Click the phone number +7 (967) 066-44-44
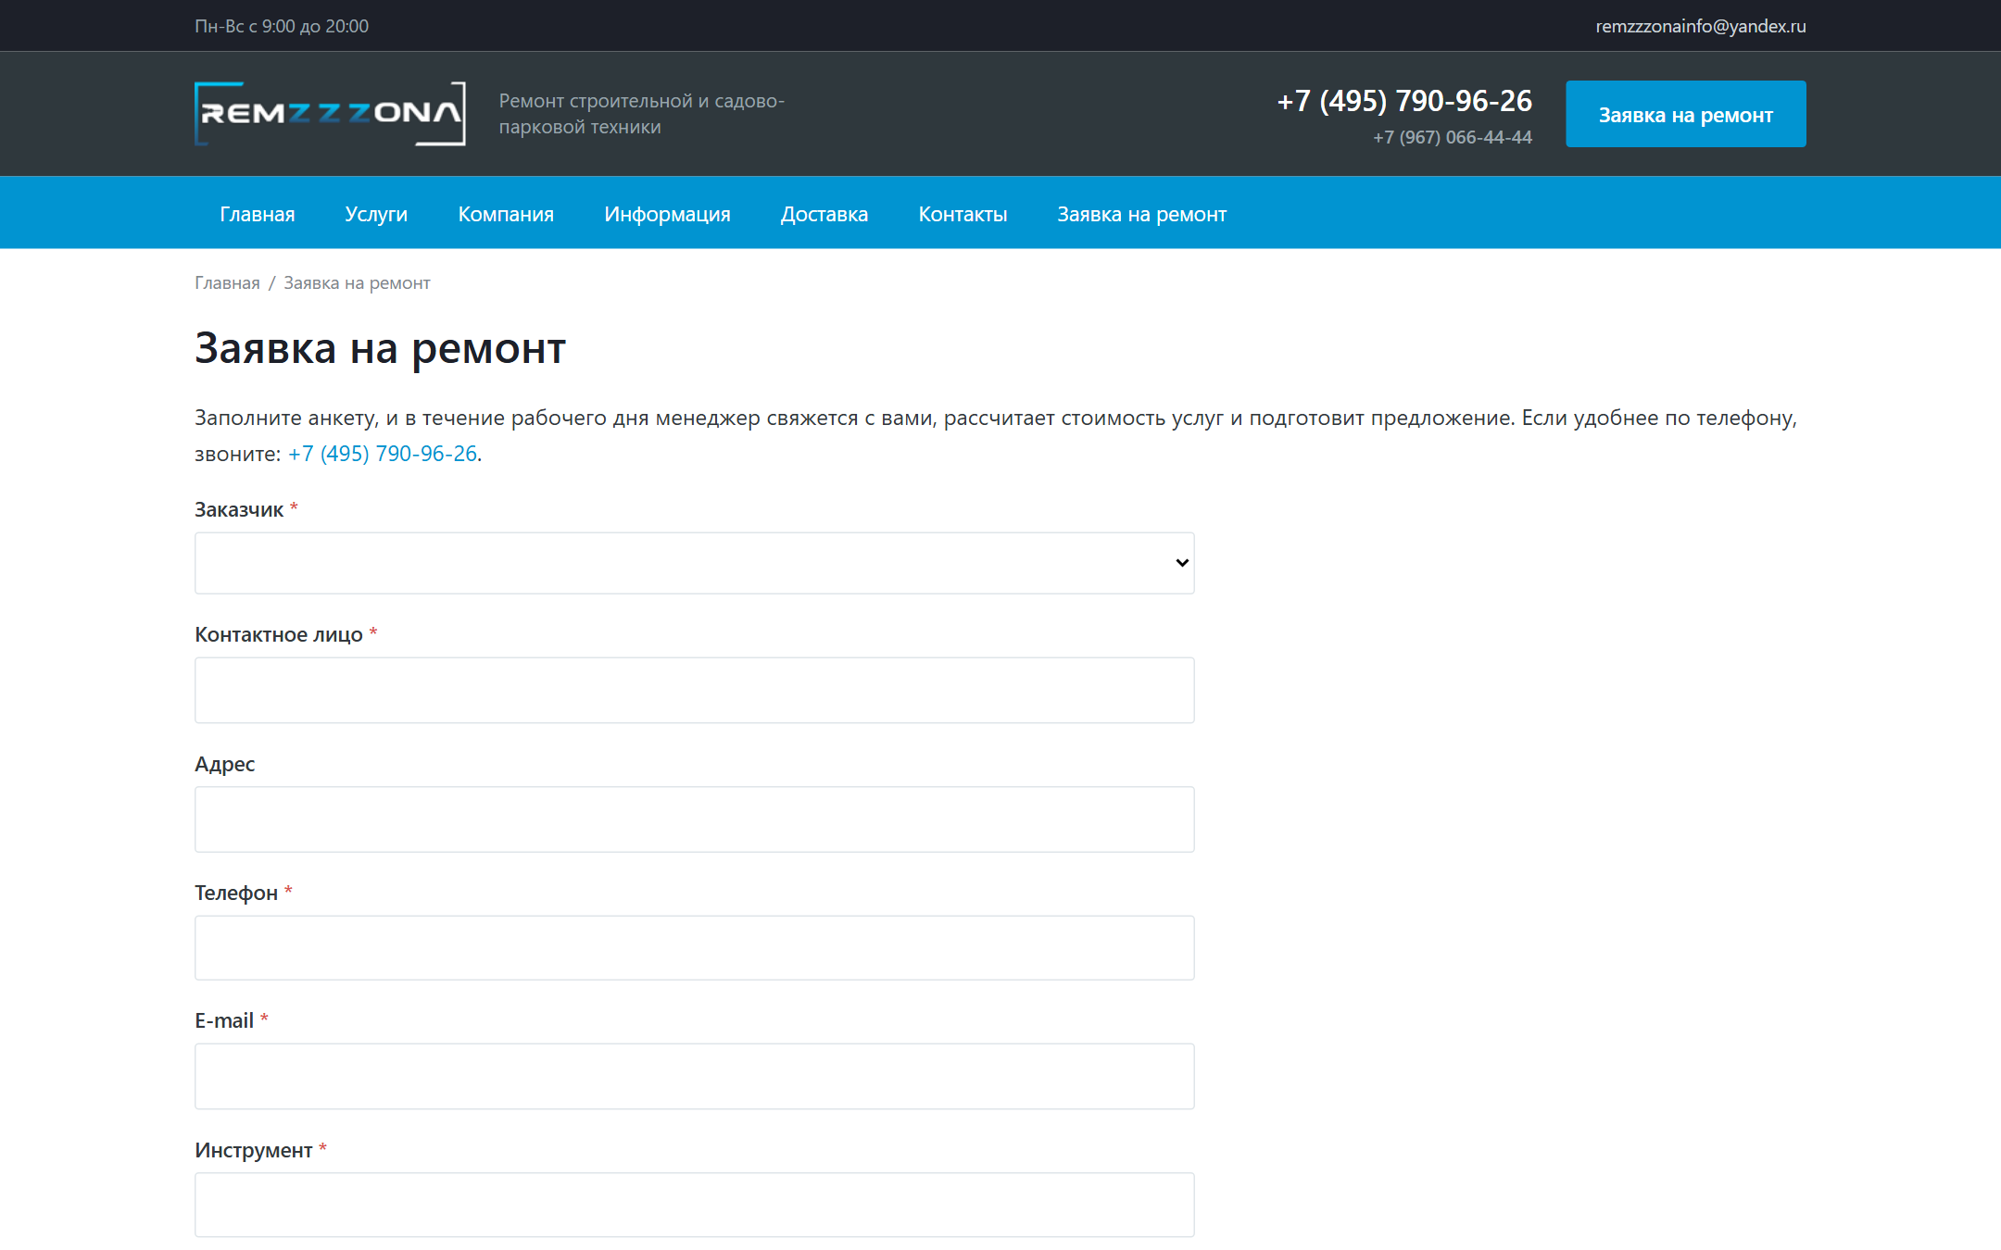The height and width of the screenshot is (1250, 2001). pyautogui.click(x=1452, y=137)
